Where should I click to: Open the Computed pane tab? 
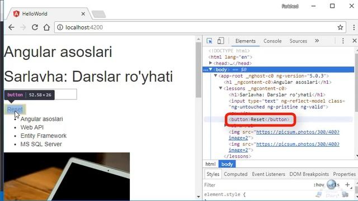235,174
